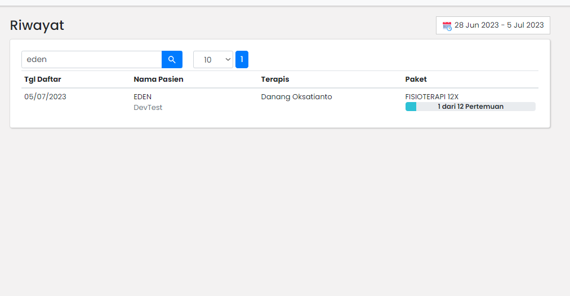
Task: Click the chevron arrow of the page-size select
Action: pyautogui.click(x=228, y=59)
